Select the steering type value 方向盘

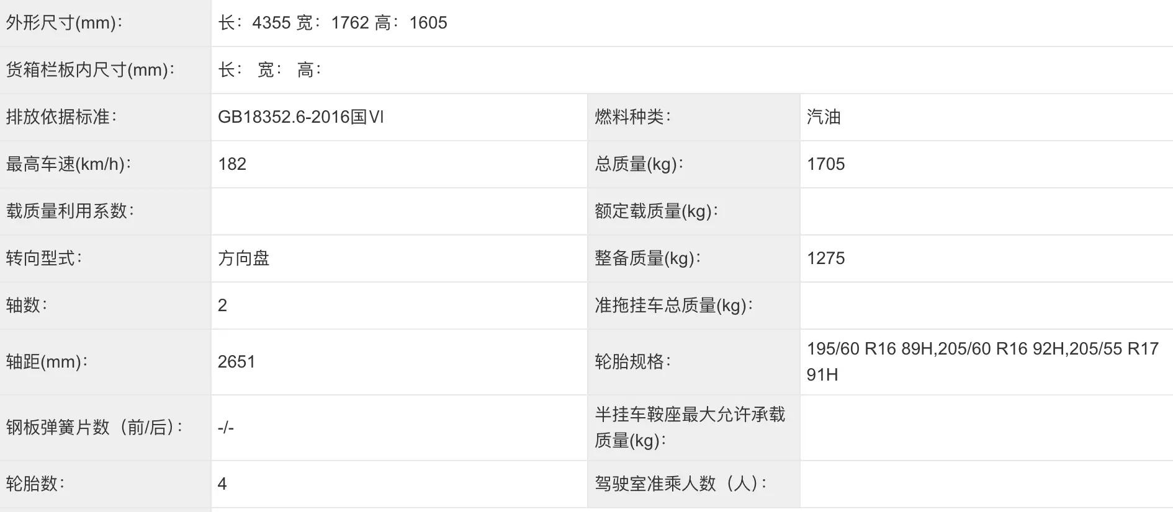click(244, 258)
